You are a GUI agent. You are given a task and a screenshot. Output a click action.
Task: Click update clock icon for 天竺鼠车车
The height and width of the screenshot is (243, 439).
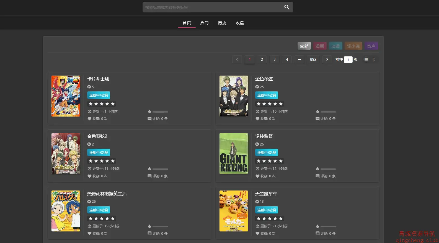coord(257,226)
